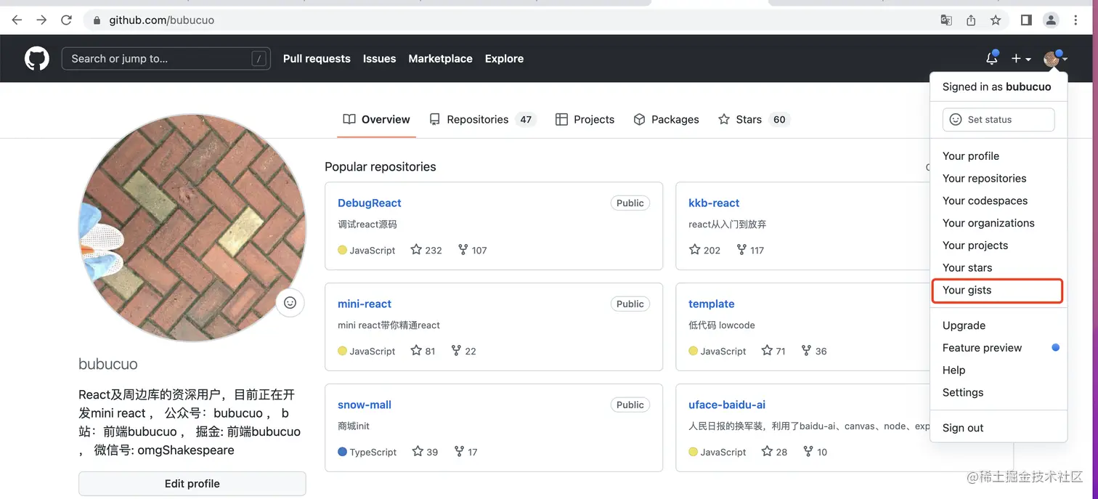Open Chrome three-dot menu
The image size is (1098, 499).
click(1076, 20)
